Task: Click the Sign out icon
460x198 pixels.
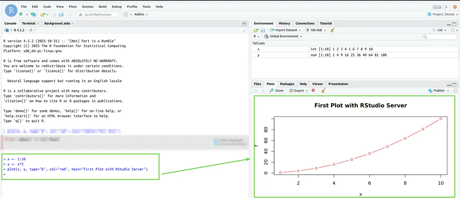Action: pos(445,7)
